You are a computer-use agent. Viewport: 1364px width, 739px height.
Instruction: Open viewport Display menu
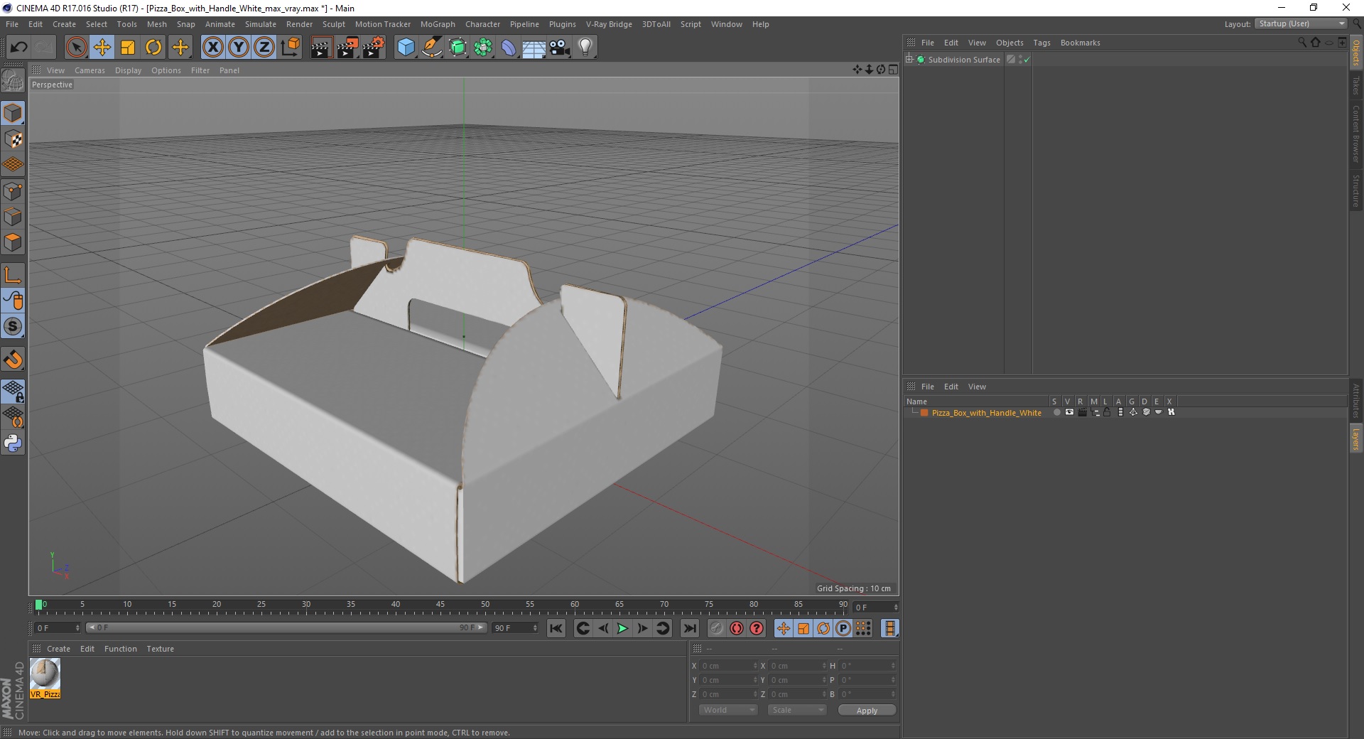coord(128,70)
